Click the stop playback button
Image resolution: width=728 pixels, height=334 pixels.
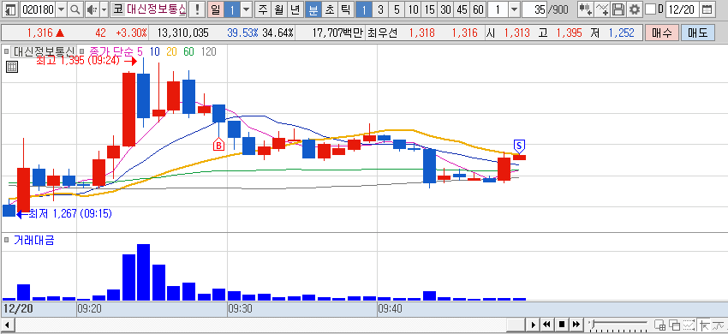point(562,325)
